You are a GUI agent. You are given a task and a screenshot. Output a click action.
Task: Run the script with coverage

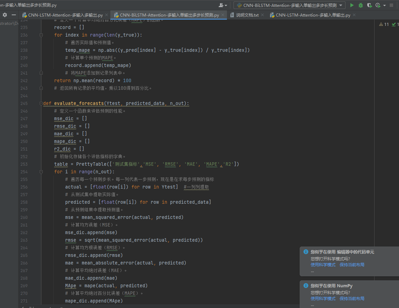369,5
